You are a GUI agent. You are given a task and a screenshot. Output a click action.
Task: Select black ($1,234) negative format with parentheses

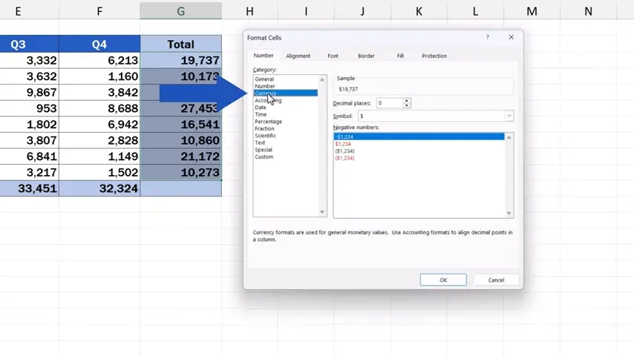345,151
